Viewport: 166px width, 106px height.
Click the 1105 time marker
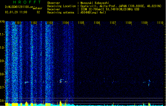coord(81,23)
